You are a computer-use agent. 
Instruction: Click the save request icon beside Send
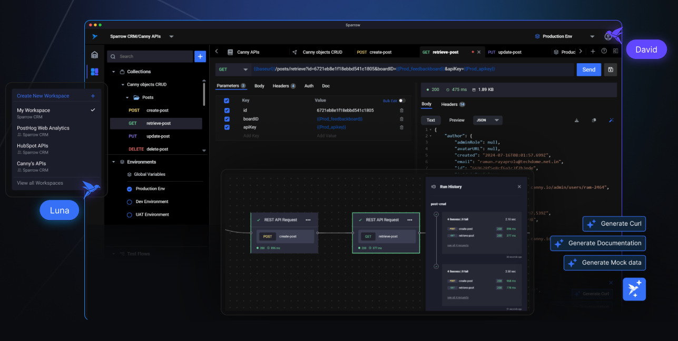click(611, 69)
